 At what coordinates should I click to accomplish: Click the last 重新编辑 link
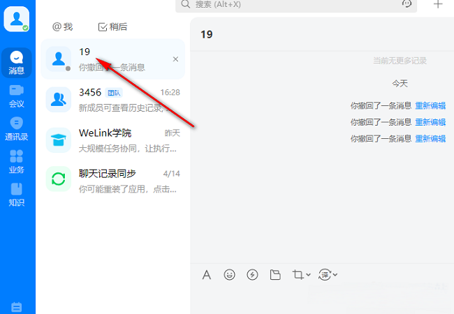430,138
